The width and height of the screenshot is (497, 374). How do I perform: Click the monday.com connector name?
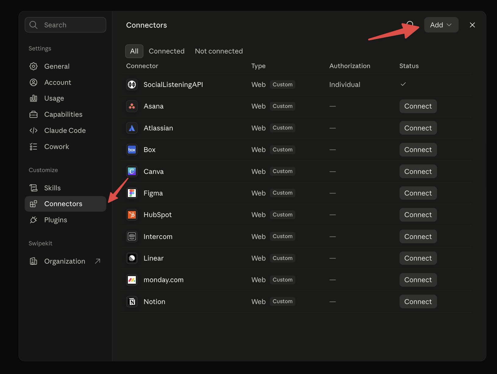coord(164,280)
